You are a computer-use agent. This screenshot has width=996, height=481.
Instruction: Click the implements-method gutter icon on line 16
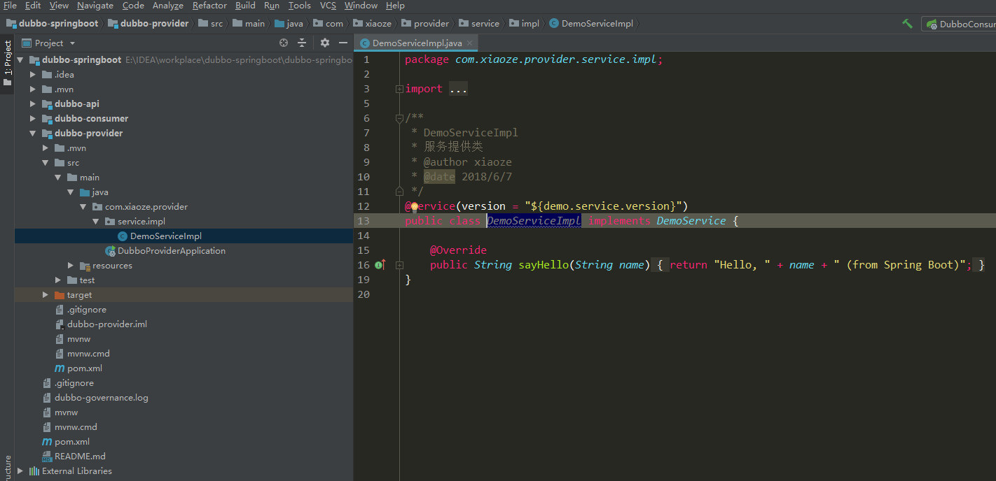(x=380, y=265)
